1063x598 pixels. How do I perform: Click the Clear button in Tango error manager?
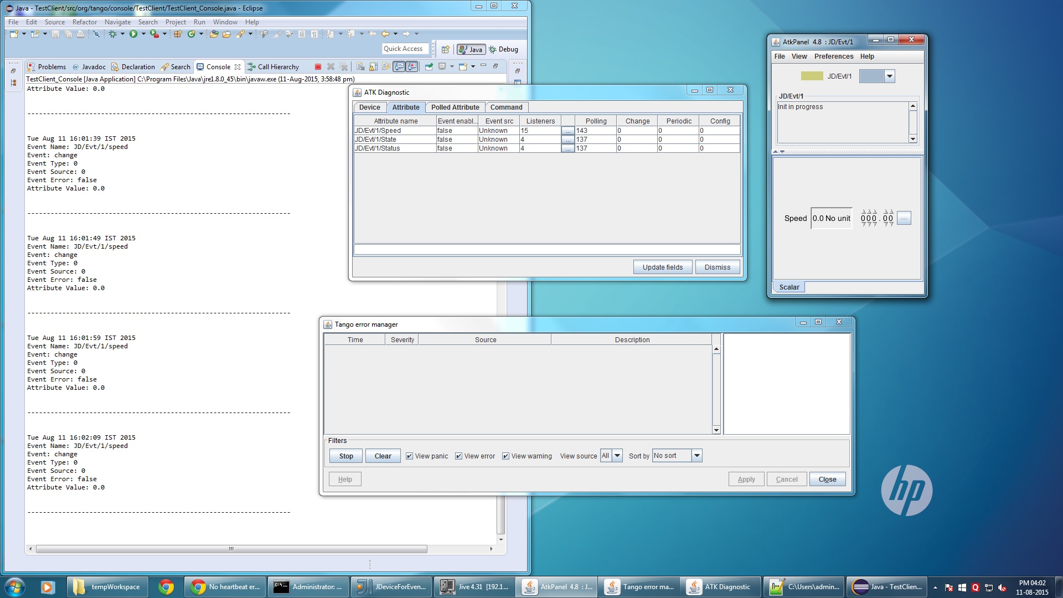383,456
